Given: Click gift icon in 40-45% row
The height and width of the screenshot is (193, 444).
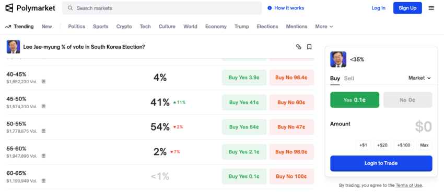Looking at the screenshot, I should 43,82.
